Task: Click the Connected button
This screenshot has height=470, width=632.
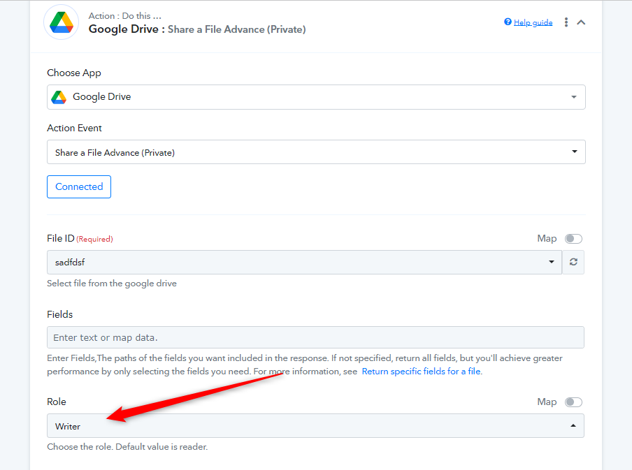Action: 79,187
